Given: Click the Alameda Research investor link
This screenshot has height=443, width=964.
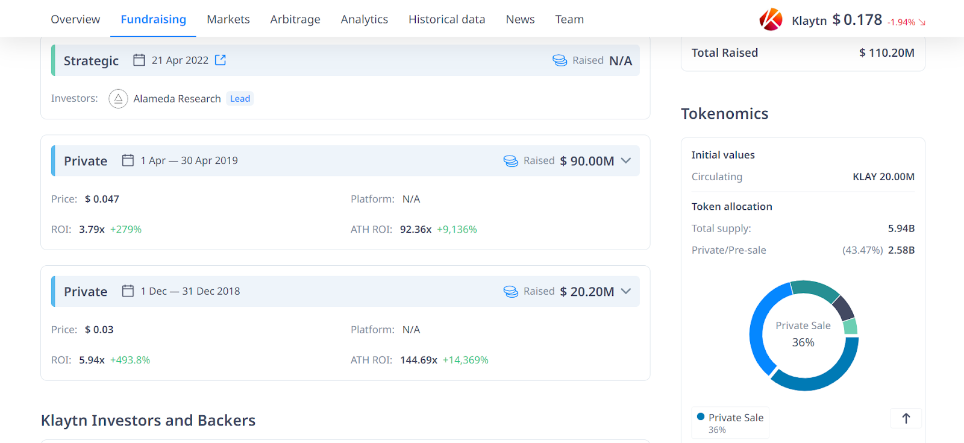Looking at the screenshot, I should [177, 99].
